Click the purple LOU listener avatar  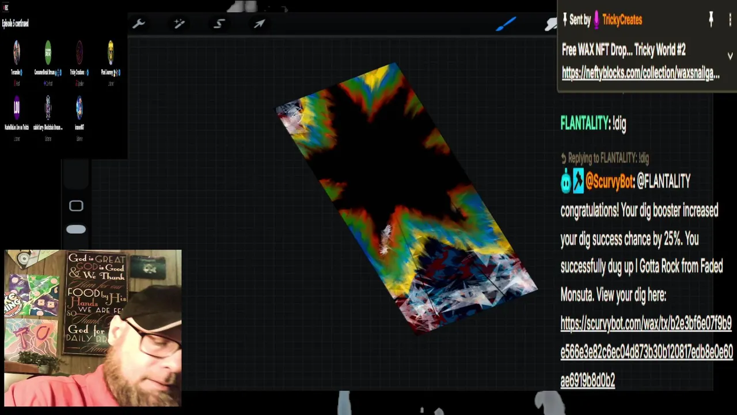click(x=17, y=107)
